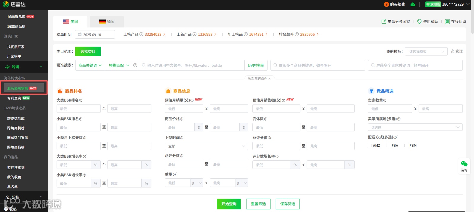Open the 商品关键词 dropdown
Viewport: 474px width, 212px height.
coord(90,65)
